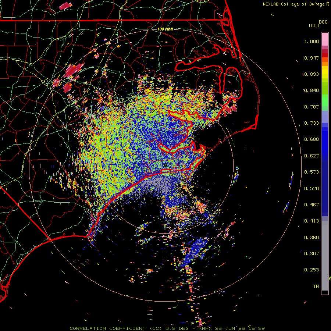Click the TH threshold label
This screenshot has width=331, height=331.
coord(316,286)
